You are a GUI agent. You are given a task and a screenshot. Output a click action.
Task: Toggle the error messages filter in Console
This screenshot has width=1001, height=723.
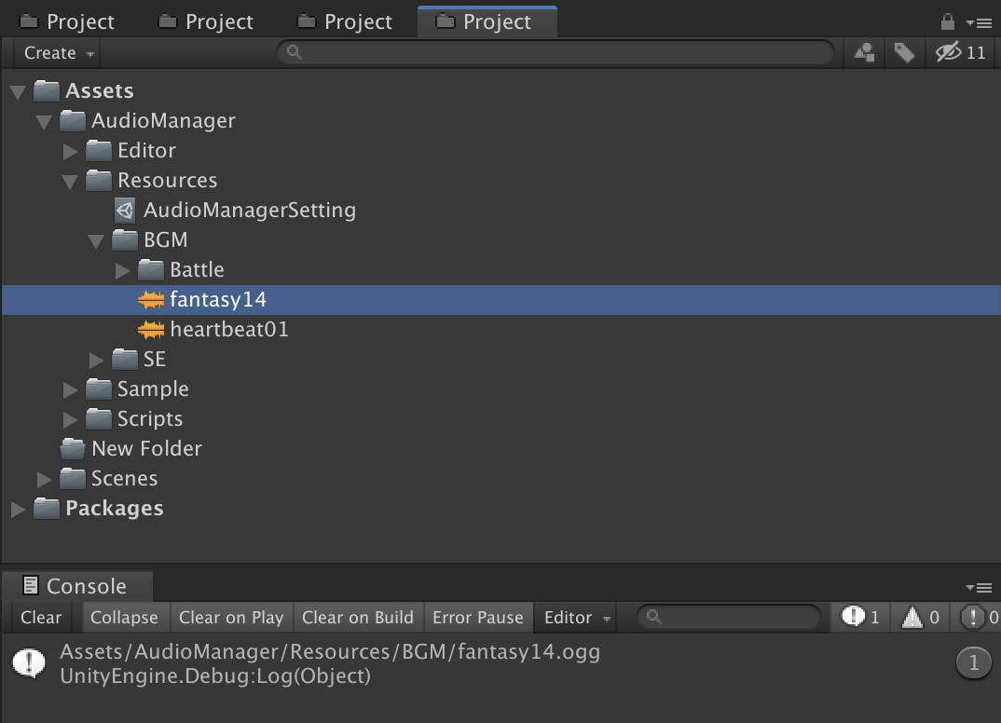pyautogui.click(x=980, y=617)
